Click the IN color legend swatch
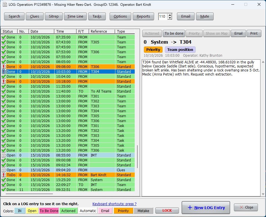Image resolution: width=266 pixels, height=217 pixels. point(20,211)
